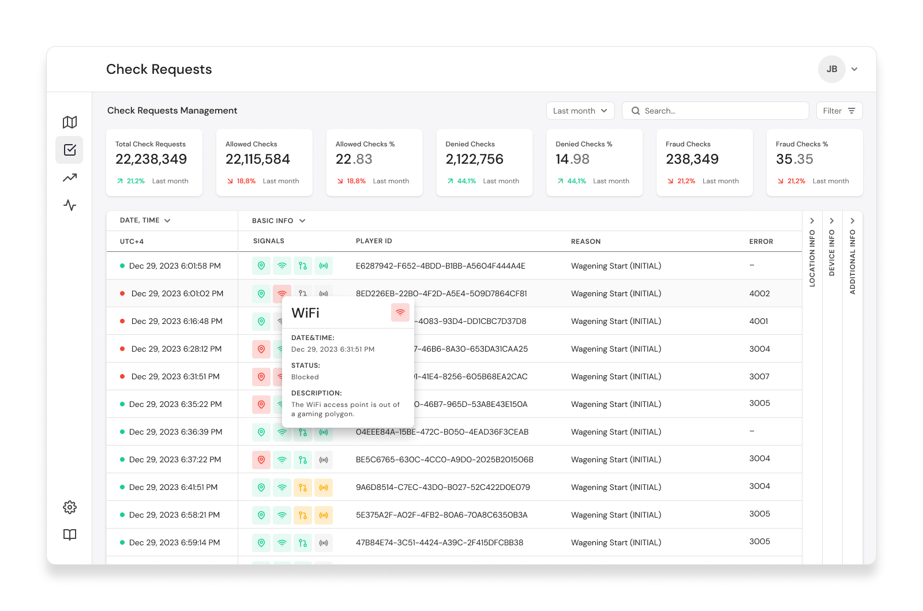
Task: Expand the JB user account menu
Action: [x=854, y=69]
